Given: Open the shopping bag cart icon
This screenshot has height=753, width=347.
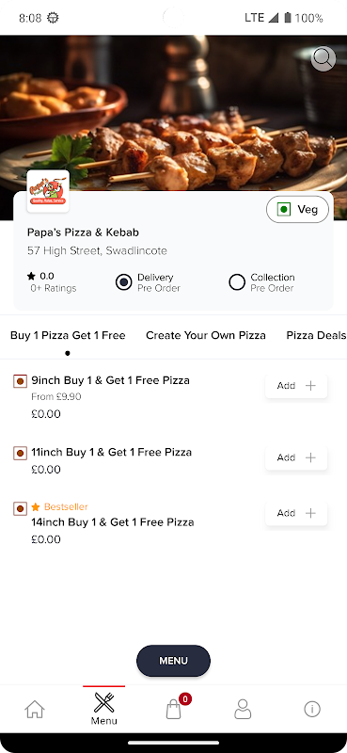Looking at the screenshot, I should (173, 709).
